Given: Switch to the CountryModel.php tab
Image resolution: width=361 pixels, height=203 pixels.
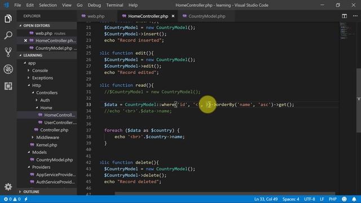Looking at the screenshot, I should (x=207, y=16).
